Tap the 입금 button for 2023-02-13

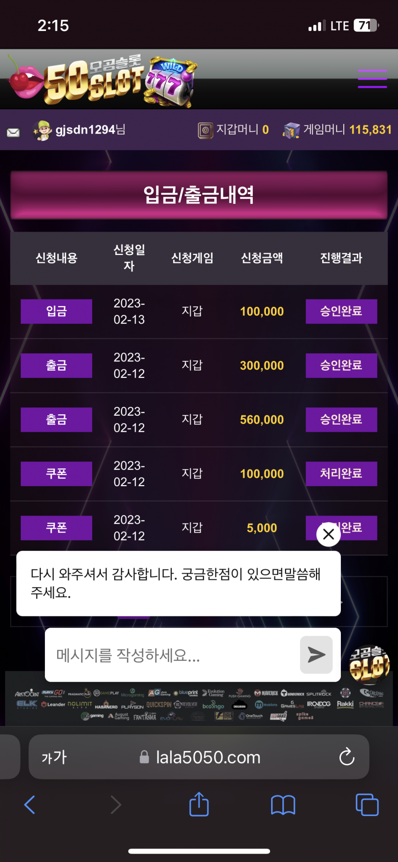click(56, 311)
